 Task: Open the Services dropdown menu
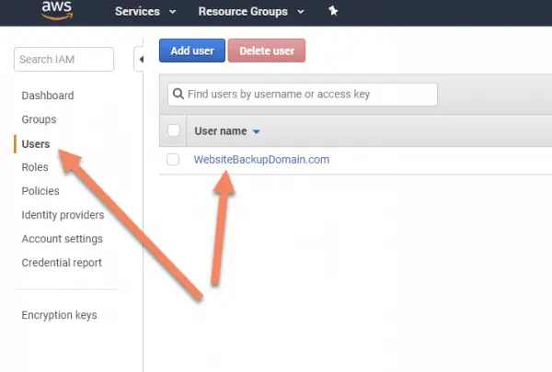[145, 12]
